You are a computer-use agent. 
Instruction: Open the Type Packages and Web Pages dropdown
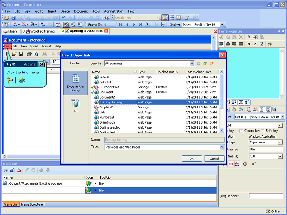click(x=222, y=147)
